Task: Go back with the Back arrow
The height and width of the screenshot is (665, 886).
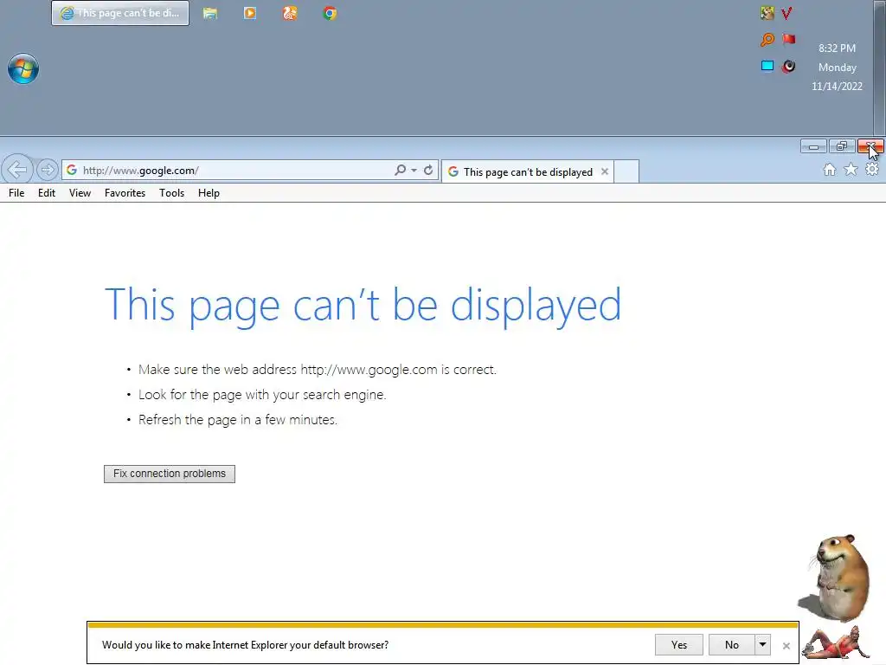Action: click(17, 169)
